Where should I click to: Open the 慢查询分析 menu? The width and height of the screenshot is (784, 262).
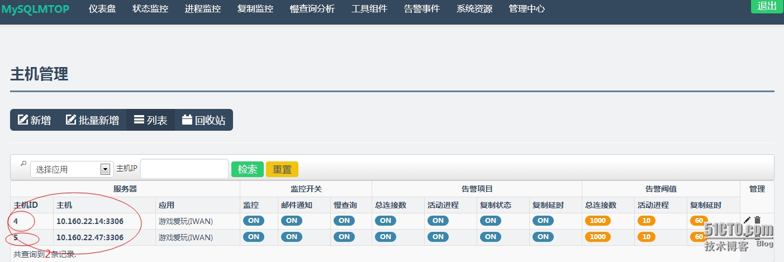[312, 9]
